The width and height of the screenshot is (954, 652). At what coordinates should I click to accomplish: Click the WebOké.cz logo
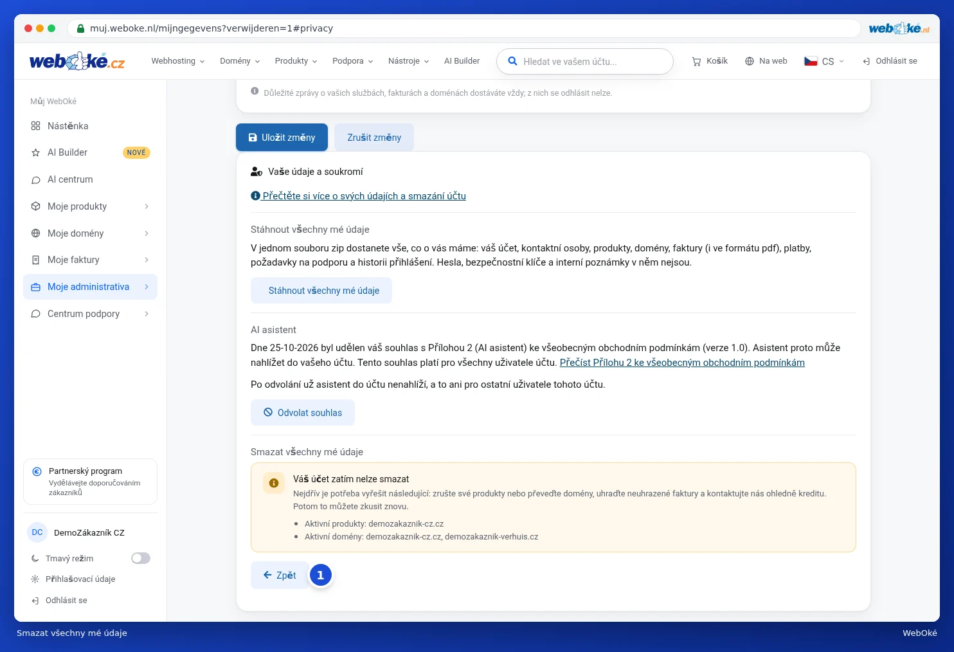click(x=77, y=61)
